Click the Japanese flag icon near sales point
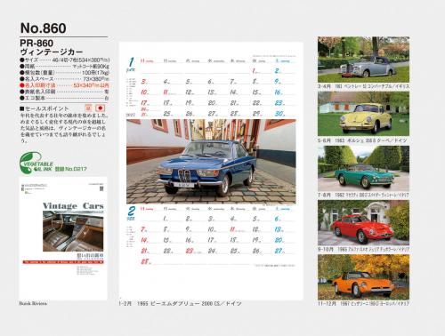The width and height of the screenshot is (445, 336). (101, 108)
